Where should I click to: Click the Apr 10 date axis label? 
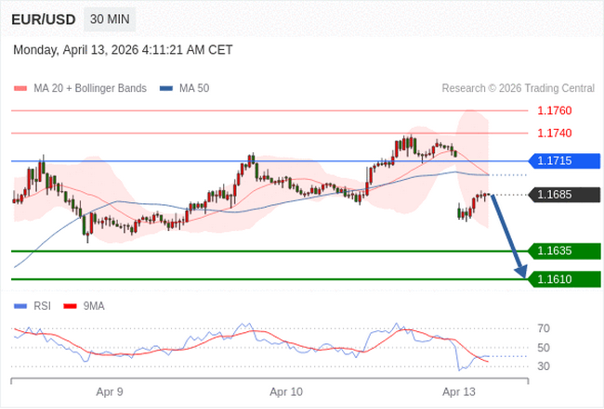tap(286, 392)
